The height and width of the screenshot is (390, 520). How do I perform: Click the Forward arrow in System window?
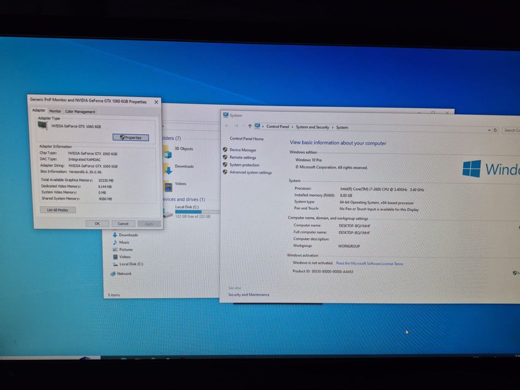tap(236, 126)
